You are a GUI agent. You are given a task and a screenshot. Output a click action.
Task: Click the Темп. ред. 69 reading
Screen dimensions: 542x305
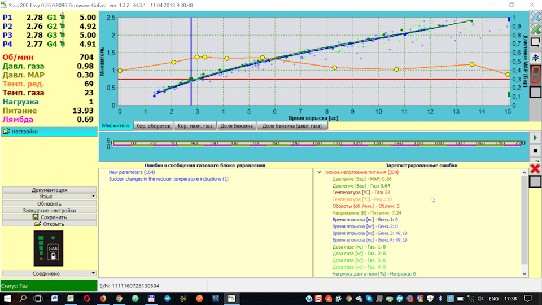48,84
